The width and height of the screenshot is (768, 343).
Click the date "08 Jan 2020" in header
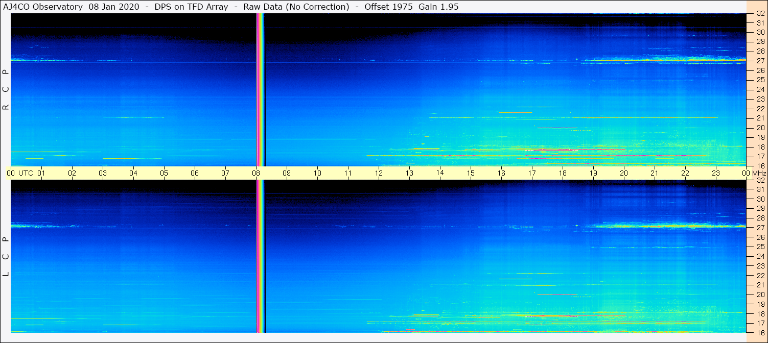click(113, 7)
